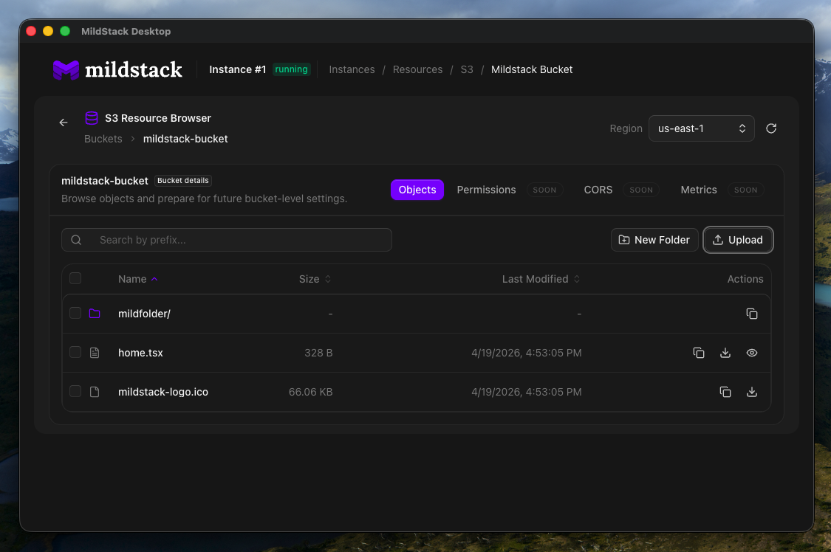831x552 pixels.
Task: Click mildstack-logo.ico file icon
Action: pos(95,392)
